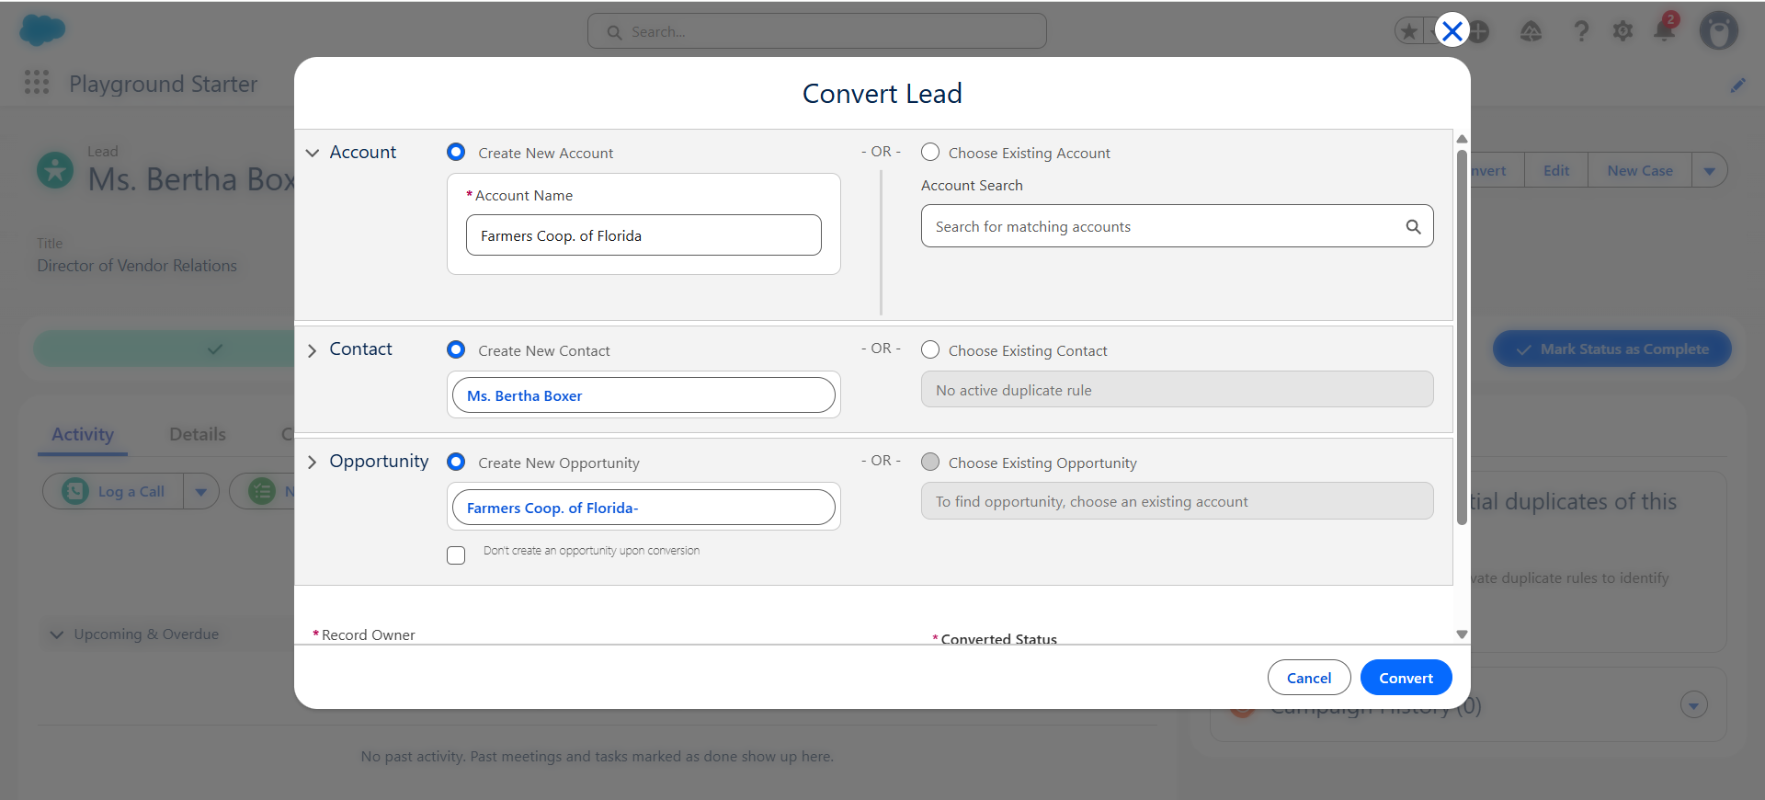Open the Trailhead guidance icon

pyautogui.click(x=1531, y=31)
